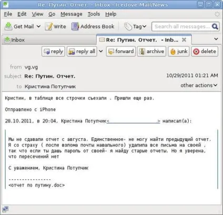This screenshot has width=223, height=215.
Task: Open the Tag dropdown
Action: coord(135,27)
